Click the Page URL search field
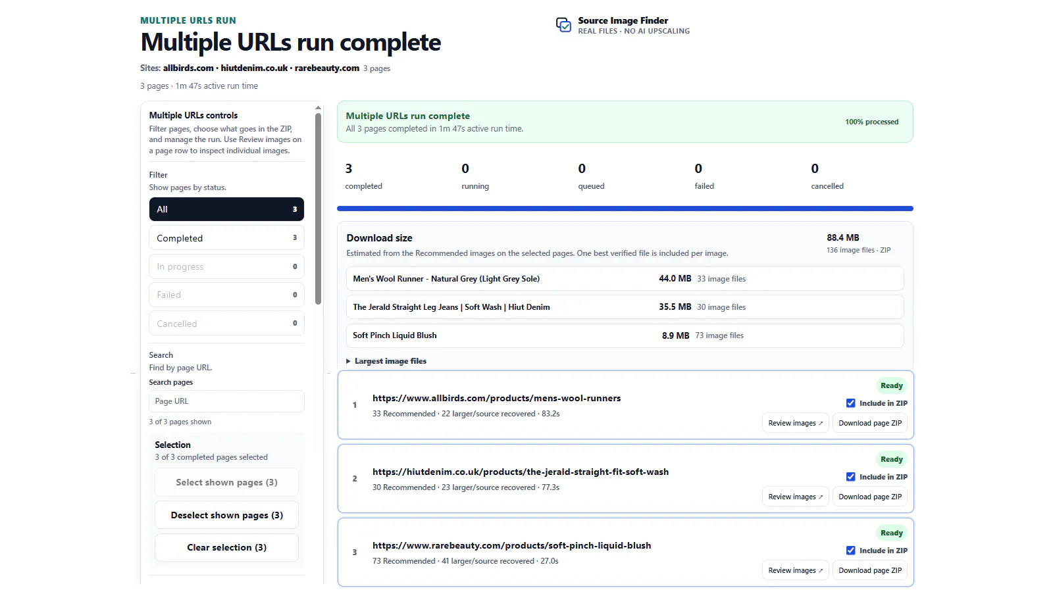 click(226, 401)
